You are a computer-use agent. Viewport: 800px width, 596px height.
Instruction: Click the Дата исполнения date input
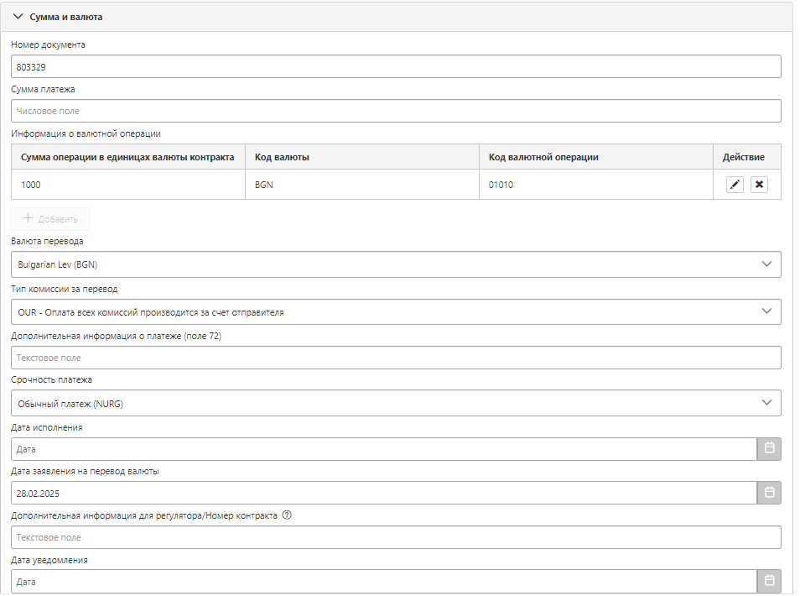384,449
